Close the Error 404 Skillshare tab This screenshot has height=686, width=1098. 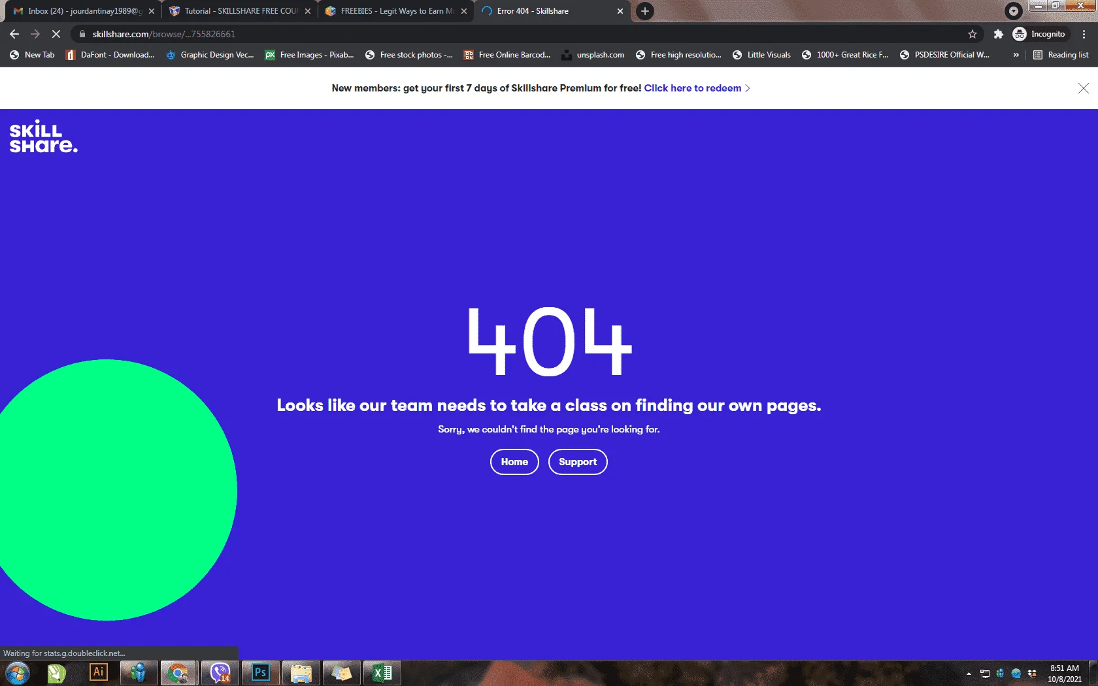pyautogui.click(x=620, y=11)
